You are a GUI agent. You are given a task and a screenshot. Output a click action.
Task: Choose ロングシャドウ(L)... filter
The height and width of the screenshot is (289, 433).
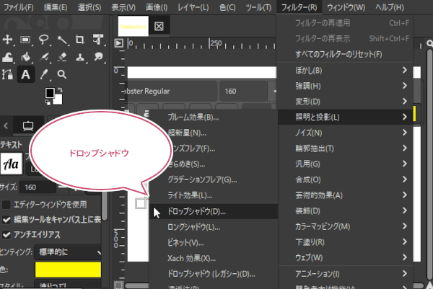(214, 227)
